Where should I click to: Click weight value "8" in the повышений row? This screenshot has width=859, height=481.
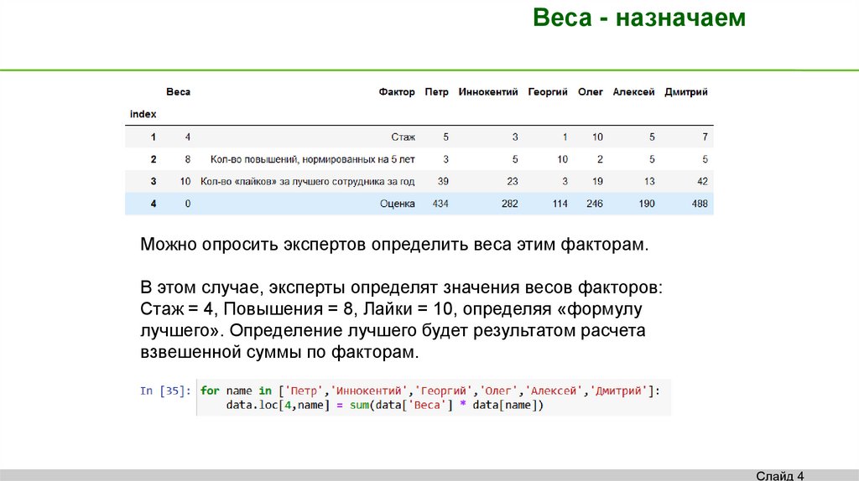(187, 159)
